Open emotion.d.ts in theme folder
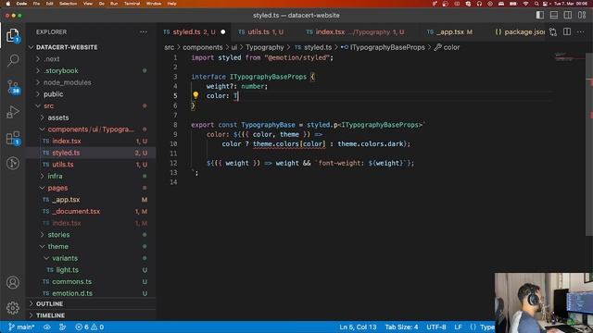This screenshot has width=593, height=333. (x=72, y=293)
